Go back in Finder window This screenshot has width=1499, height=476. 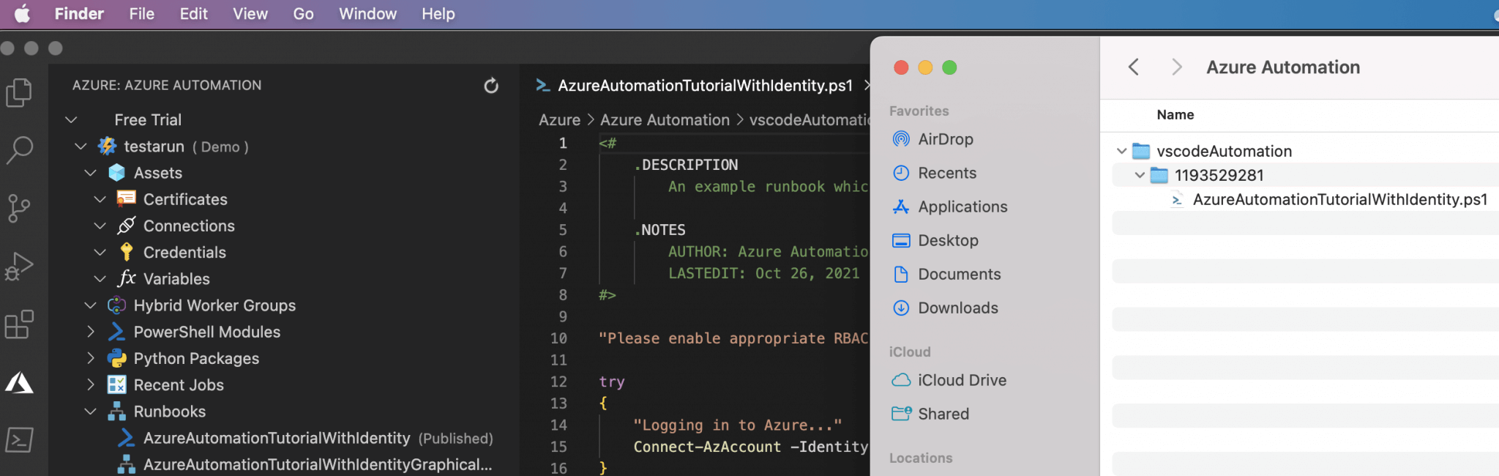click(x=1134, y=67)
